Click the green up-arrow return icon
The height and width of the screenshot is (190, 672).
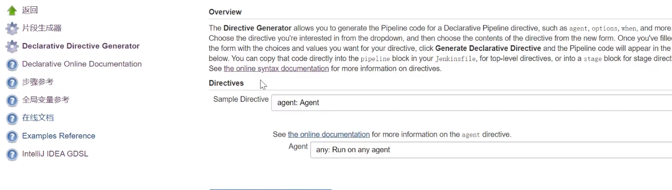pyautogui.click(x=12, y=11)
